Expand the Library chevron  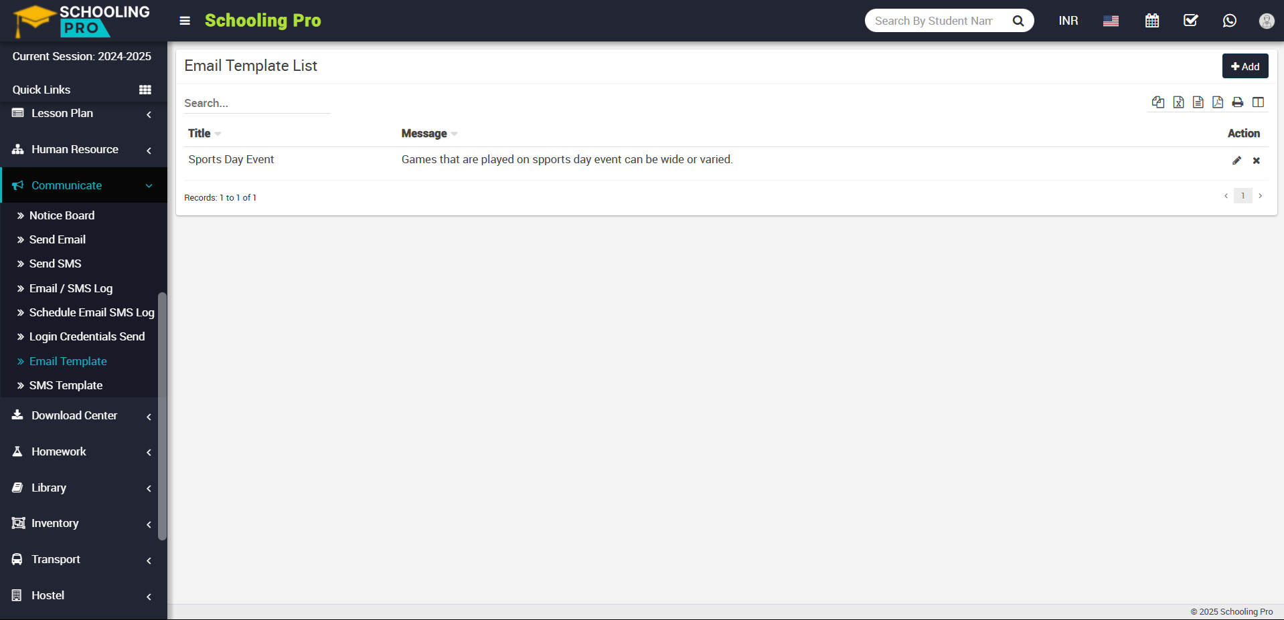pyautogui.click(x=149, y=488)
